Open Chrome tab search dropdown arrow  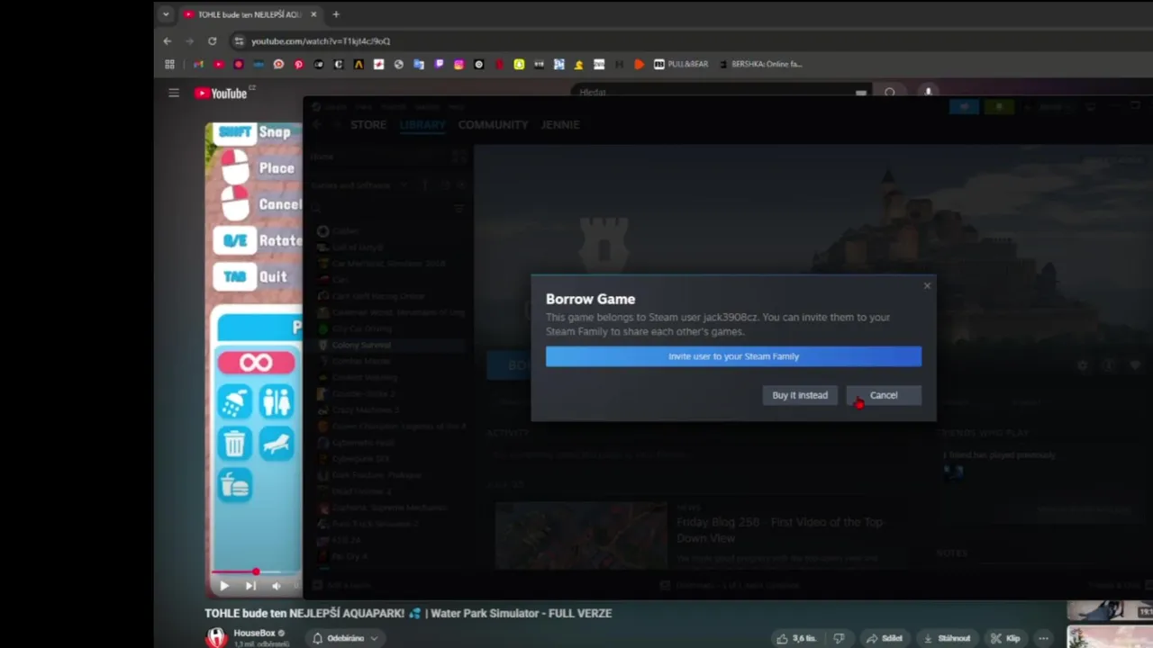point(166,14)
